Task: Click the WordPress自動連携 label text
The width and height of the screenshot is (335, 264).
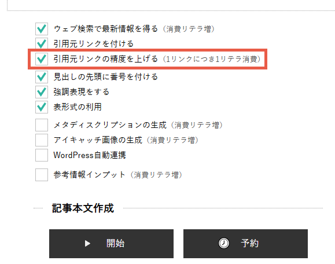Action: pos(90,155)
